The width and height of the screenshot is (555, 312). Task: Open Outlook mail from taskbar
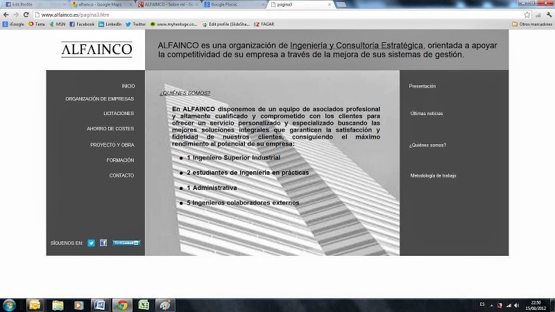pyautogui.click(x=35, y=305)
